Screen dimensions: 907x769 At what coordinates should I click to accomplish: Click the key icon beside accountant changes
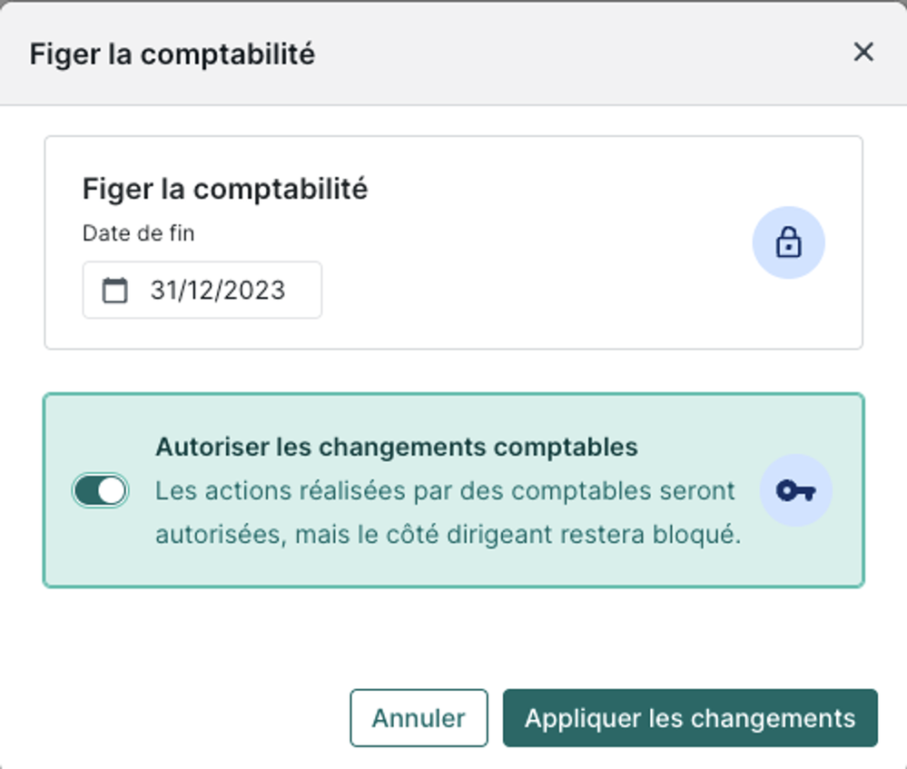(x=795, y=491)
